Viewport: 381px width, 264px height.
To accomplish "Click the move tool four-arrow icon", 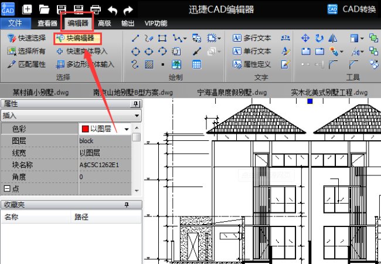I will (x=305, y=38).
